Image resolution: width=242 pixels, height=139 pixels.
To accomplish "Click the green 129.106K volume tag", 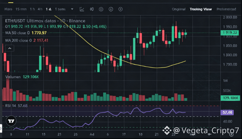I will [230, 98].
